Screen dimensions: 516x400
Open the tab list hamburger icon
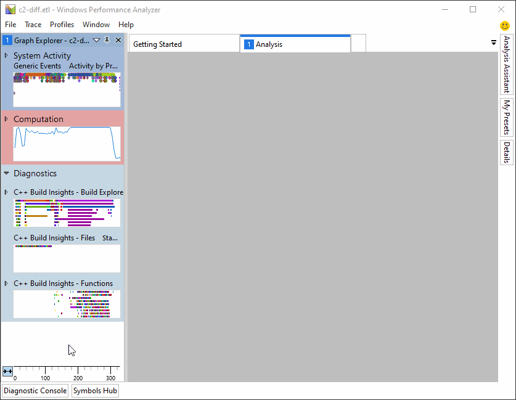pyautogui.click(x=493, y=43)
